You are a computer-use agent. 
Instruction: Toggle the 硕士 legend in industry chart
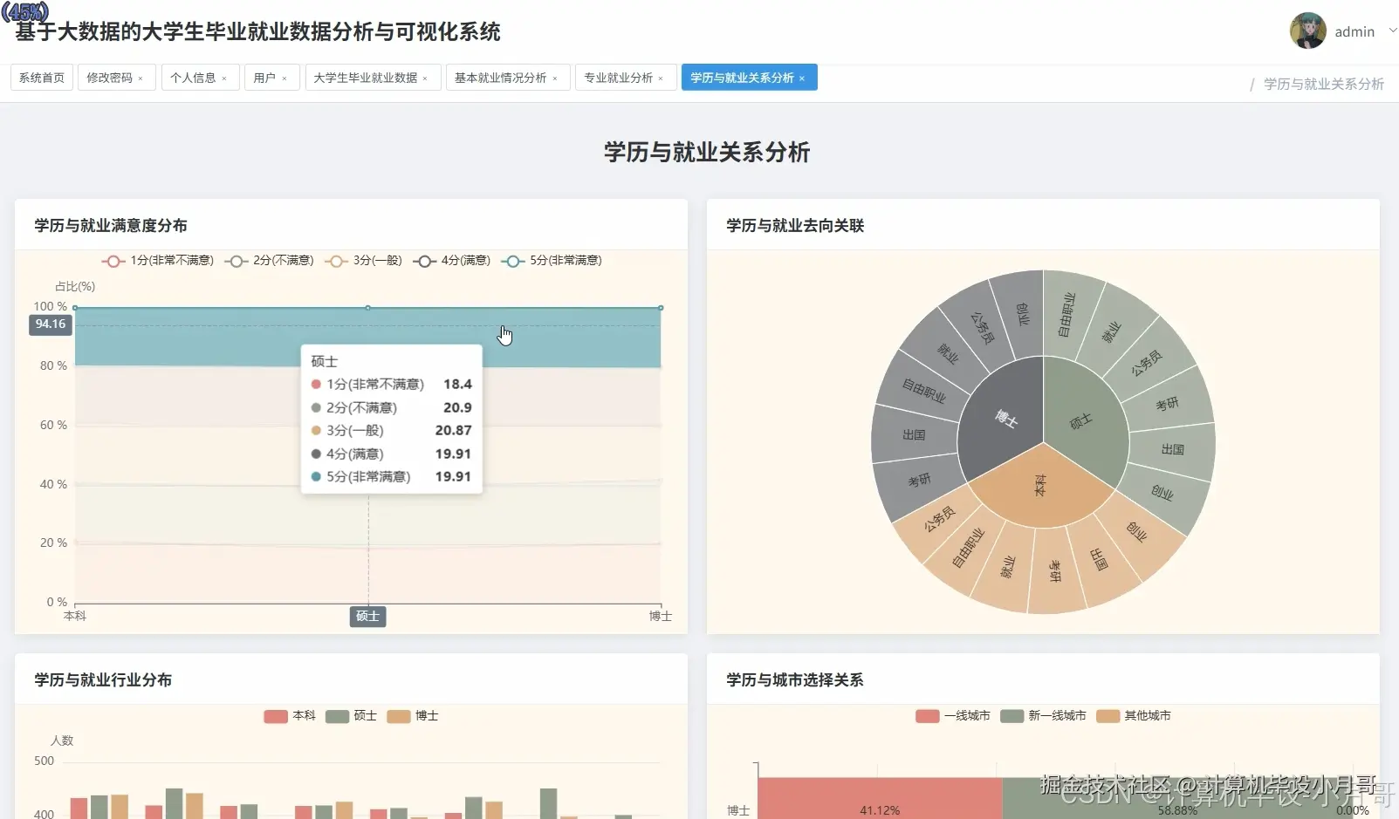tap(351, 716)
